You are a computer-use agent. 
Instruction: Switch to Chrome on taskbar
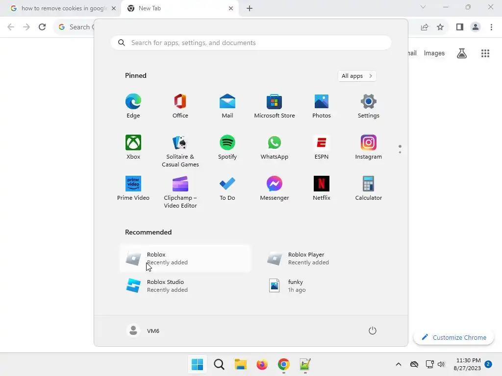click(x=284, y=364)
